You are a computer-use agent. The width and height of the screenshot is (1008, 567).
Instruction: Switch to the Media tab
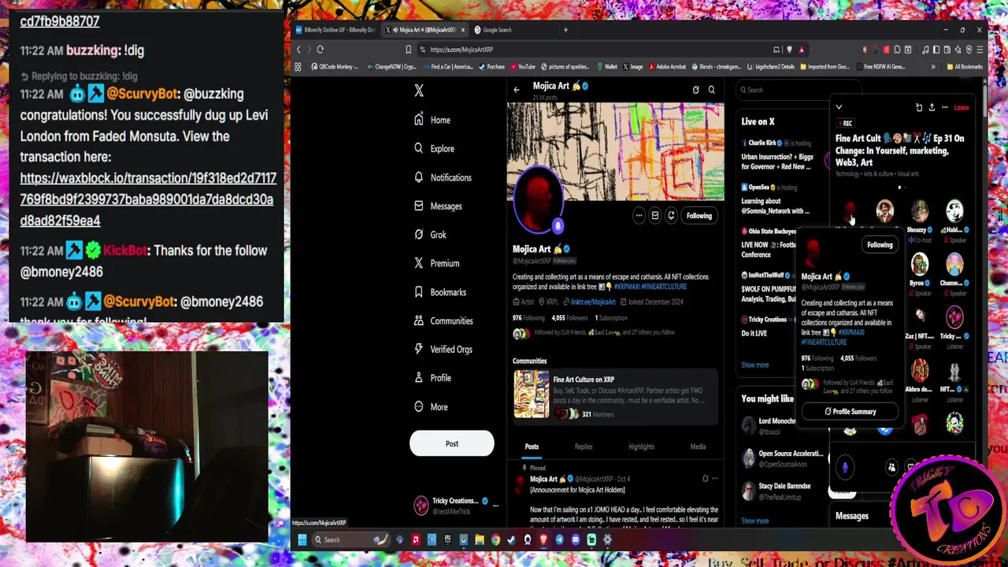pyautogui.click(x=698, y=447)
